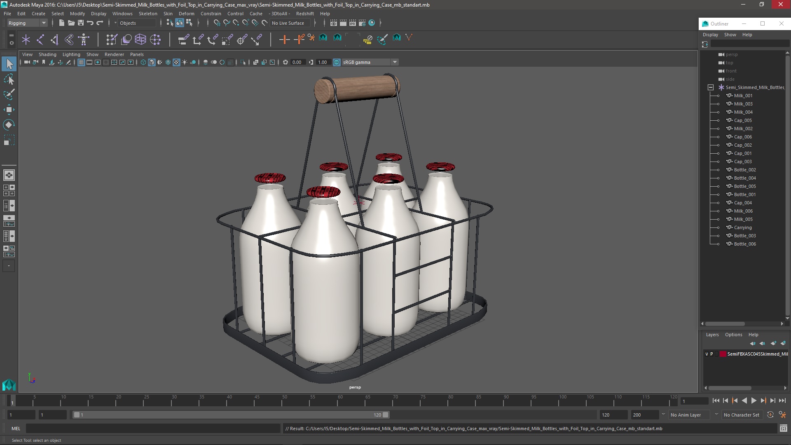
Task: Toggle sRGB gamma color management button
Action: 337,62
